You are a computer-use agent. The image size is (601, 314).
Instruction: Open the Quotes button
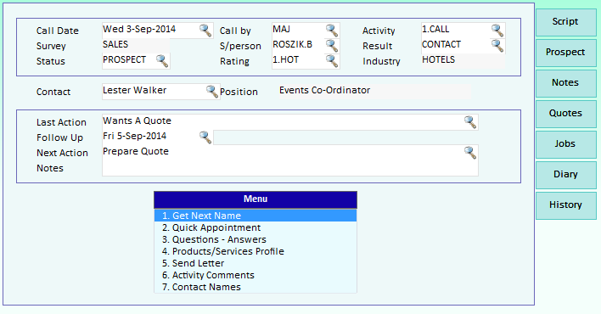566,114
